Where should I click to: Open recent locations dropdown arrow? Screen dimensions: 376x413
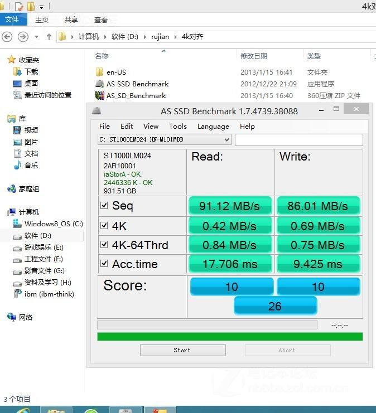[37, 37]
